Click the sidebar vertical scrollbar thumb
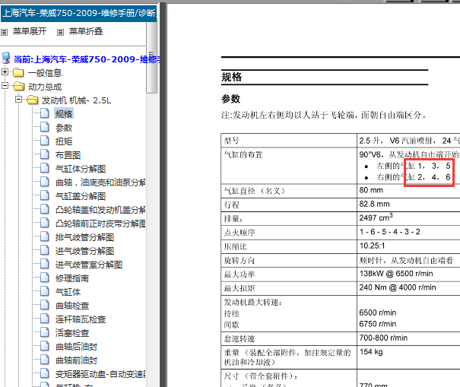 (151, 57)
